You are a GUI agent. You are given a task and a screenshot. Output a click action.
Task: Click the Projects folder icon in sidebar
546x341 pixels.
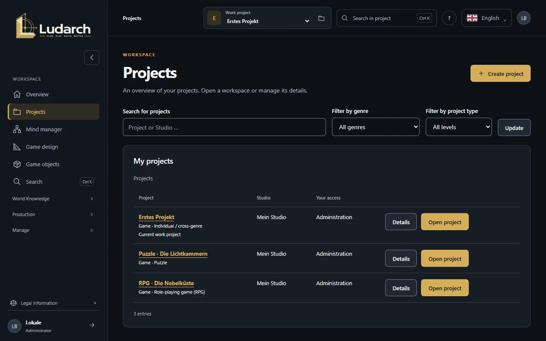(x=17, y=112)
